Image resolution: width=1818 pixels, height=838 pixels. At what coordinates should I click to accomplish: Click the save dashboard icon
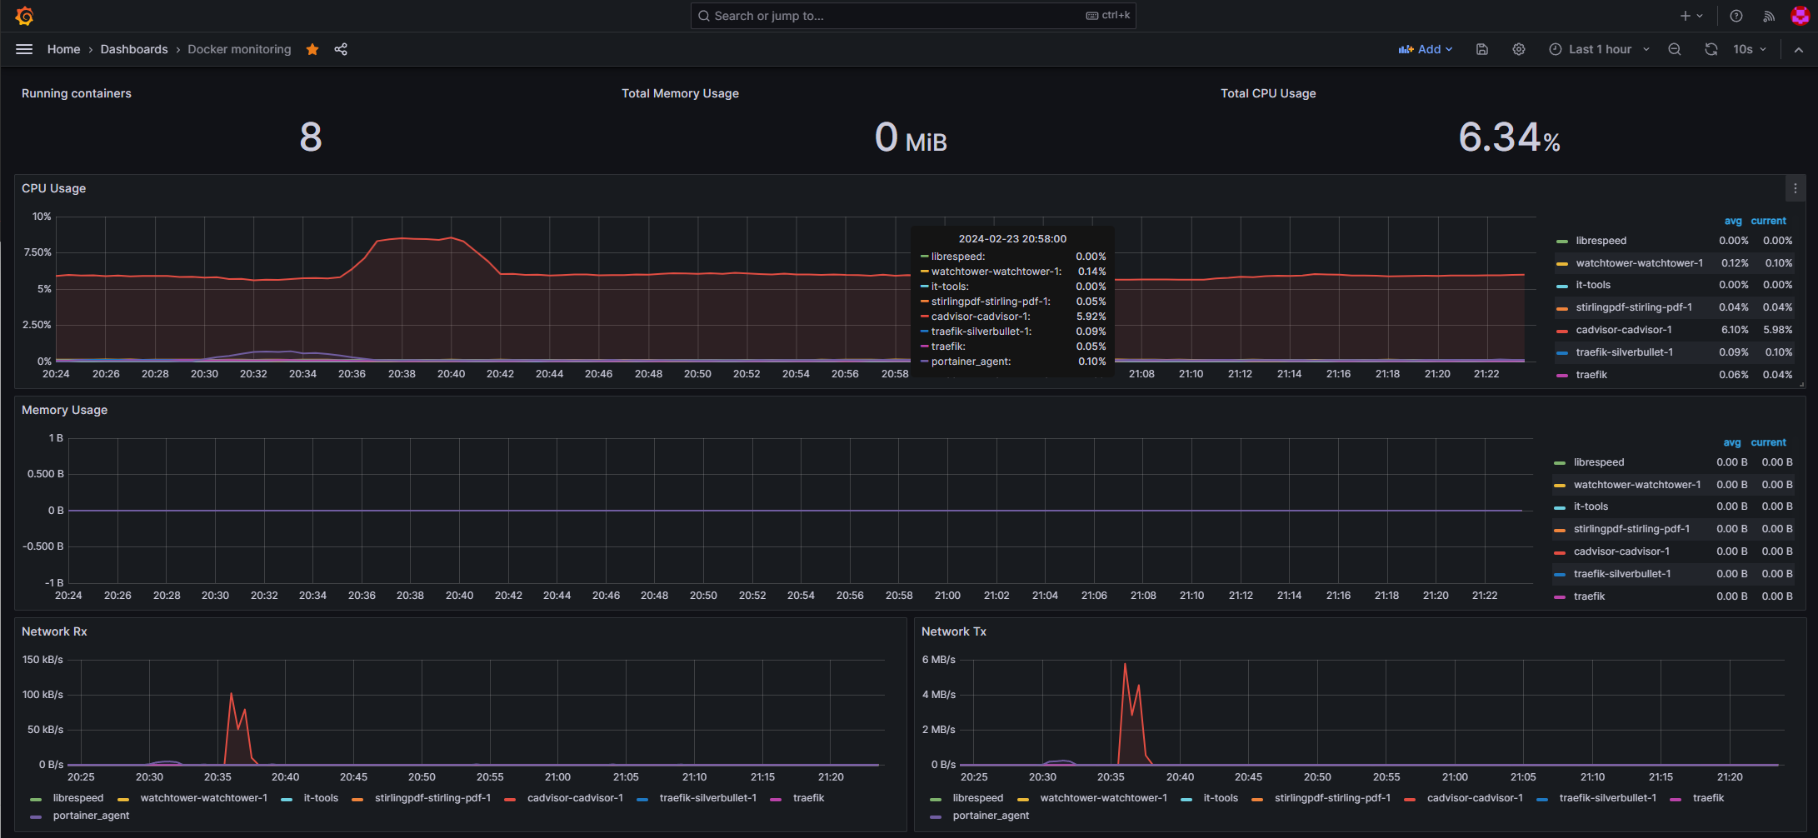[x=1481, y=49]
